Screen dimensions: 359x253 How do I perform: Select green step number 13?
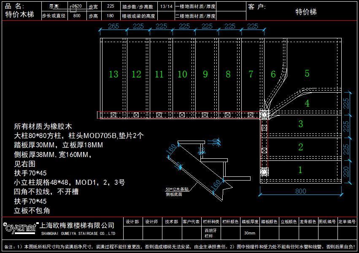click(113, 74)
